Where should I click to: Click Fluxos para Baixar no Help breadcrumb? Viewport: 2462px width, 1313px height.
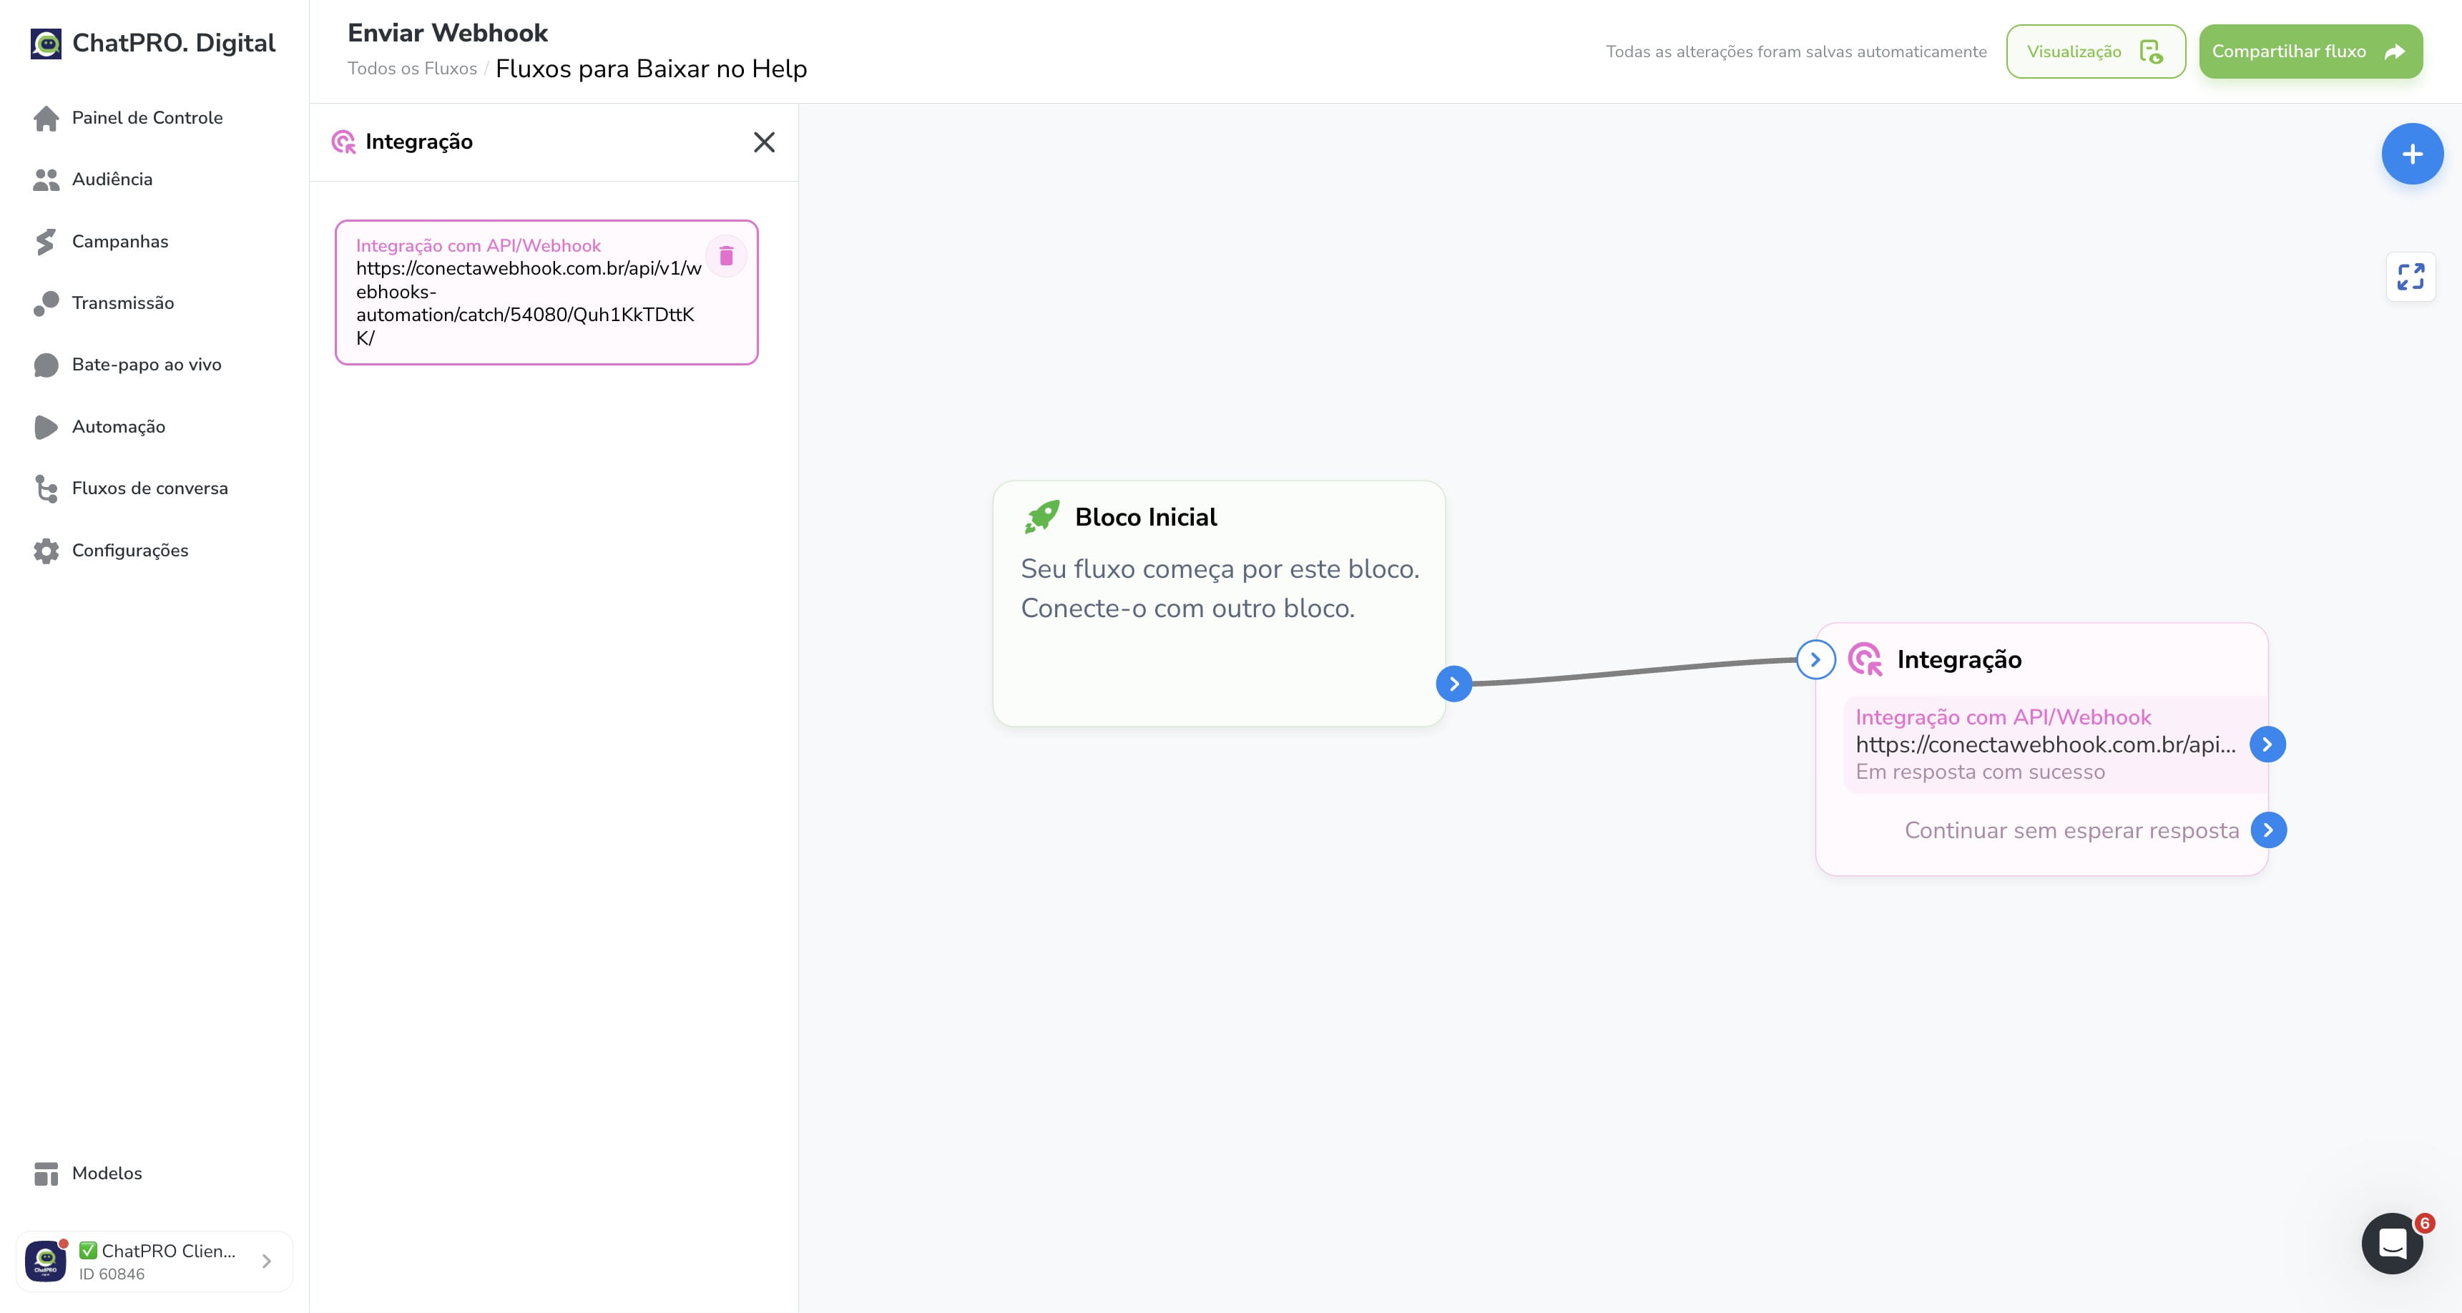pyautogui.click(x=651, y=69)
